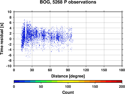Click the x-axis tick label '60'
The height and width of the screenshot is (94, 125).
50,70
